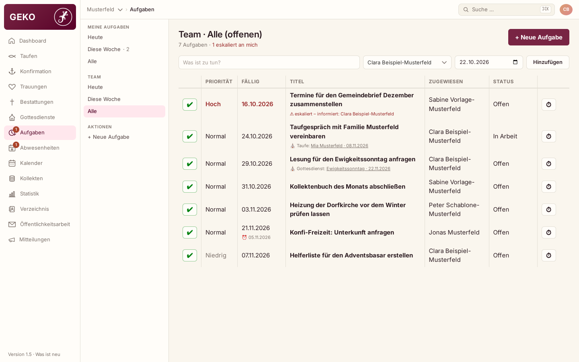579x362 pixels.
Task: Click the Aufgaben clock icon with badge
Action: point(12,132)
